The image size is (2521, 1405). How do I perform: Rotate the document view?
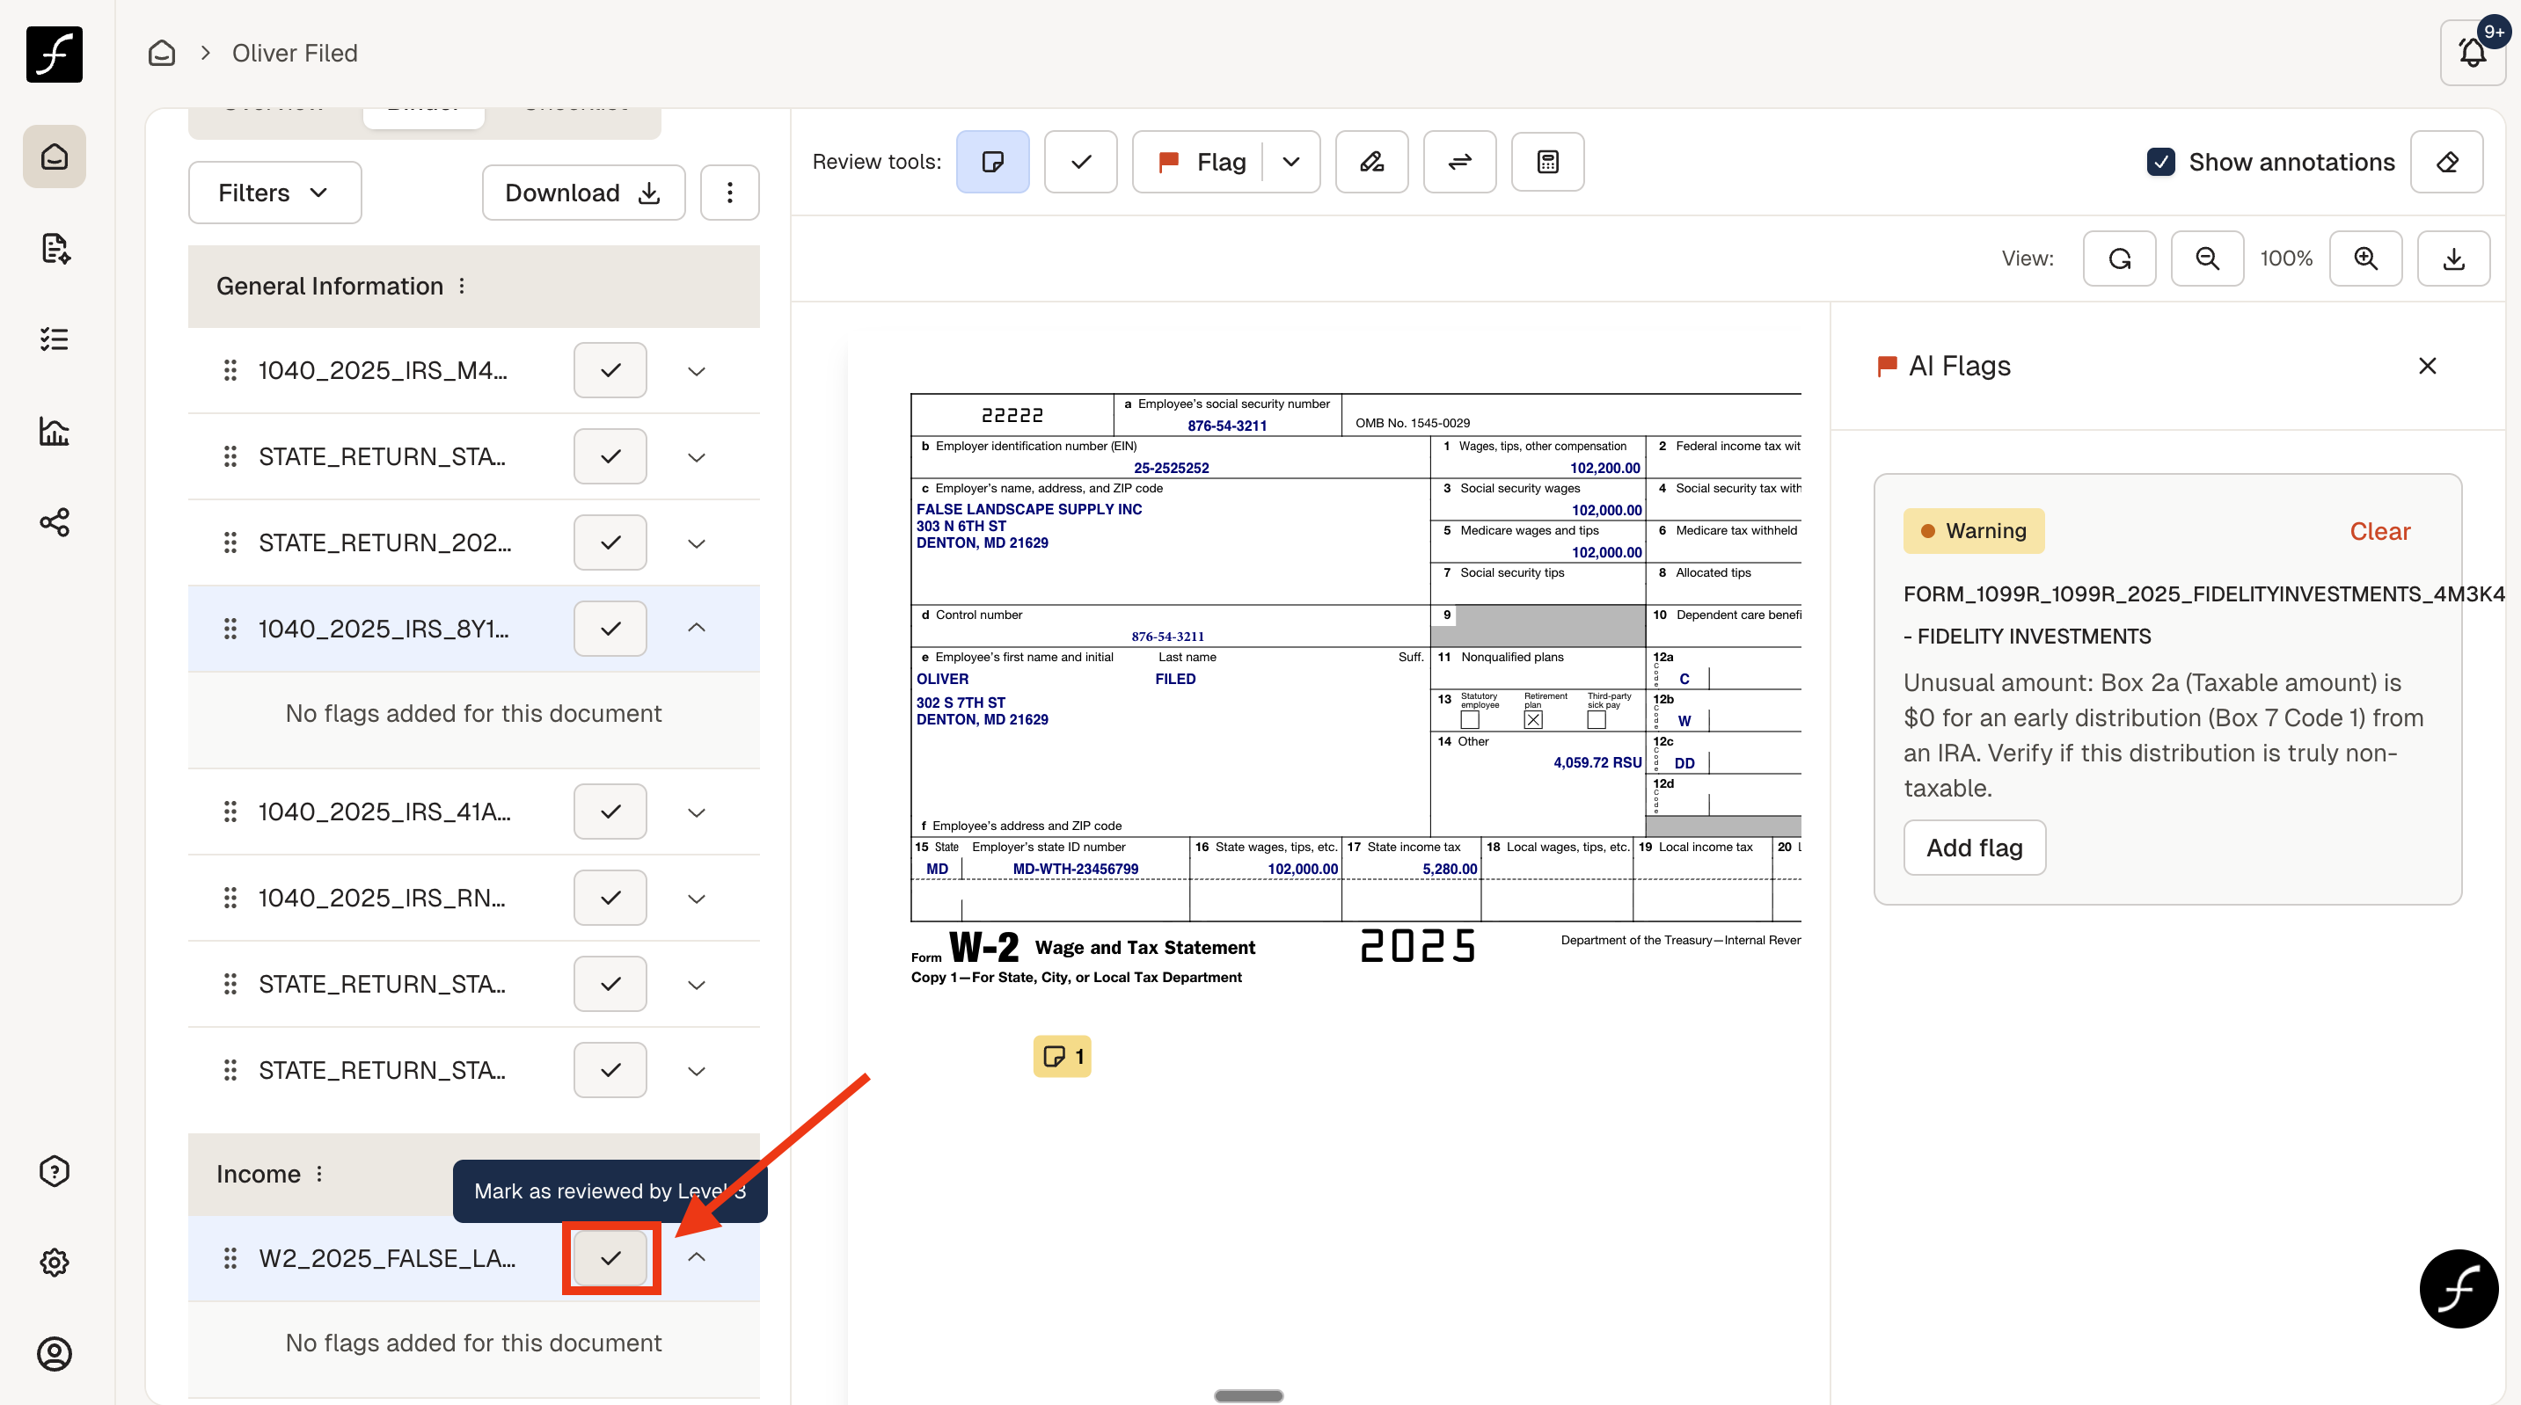click(2119, 258)
